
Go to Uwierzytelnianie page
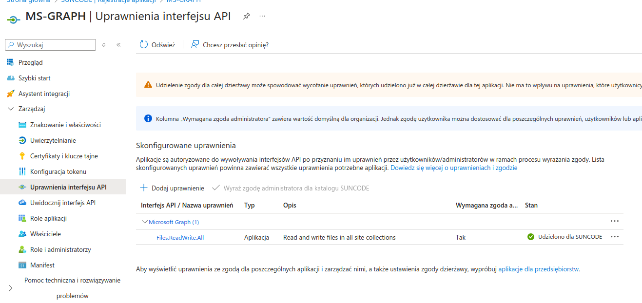click(x=53, y=140)
